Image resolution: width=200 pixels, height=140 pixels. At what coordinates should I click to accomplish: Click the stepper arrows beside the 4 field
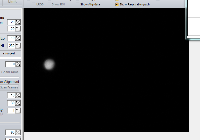click(x=18, y=111)
